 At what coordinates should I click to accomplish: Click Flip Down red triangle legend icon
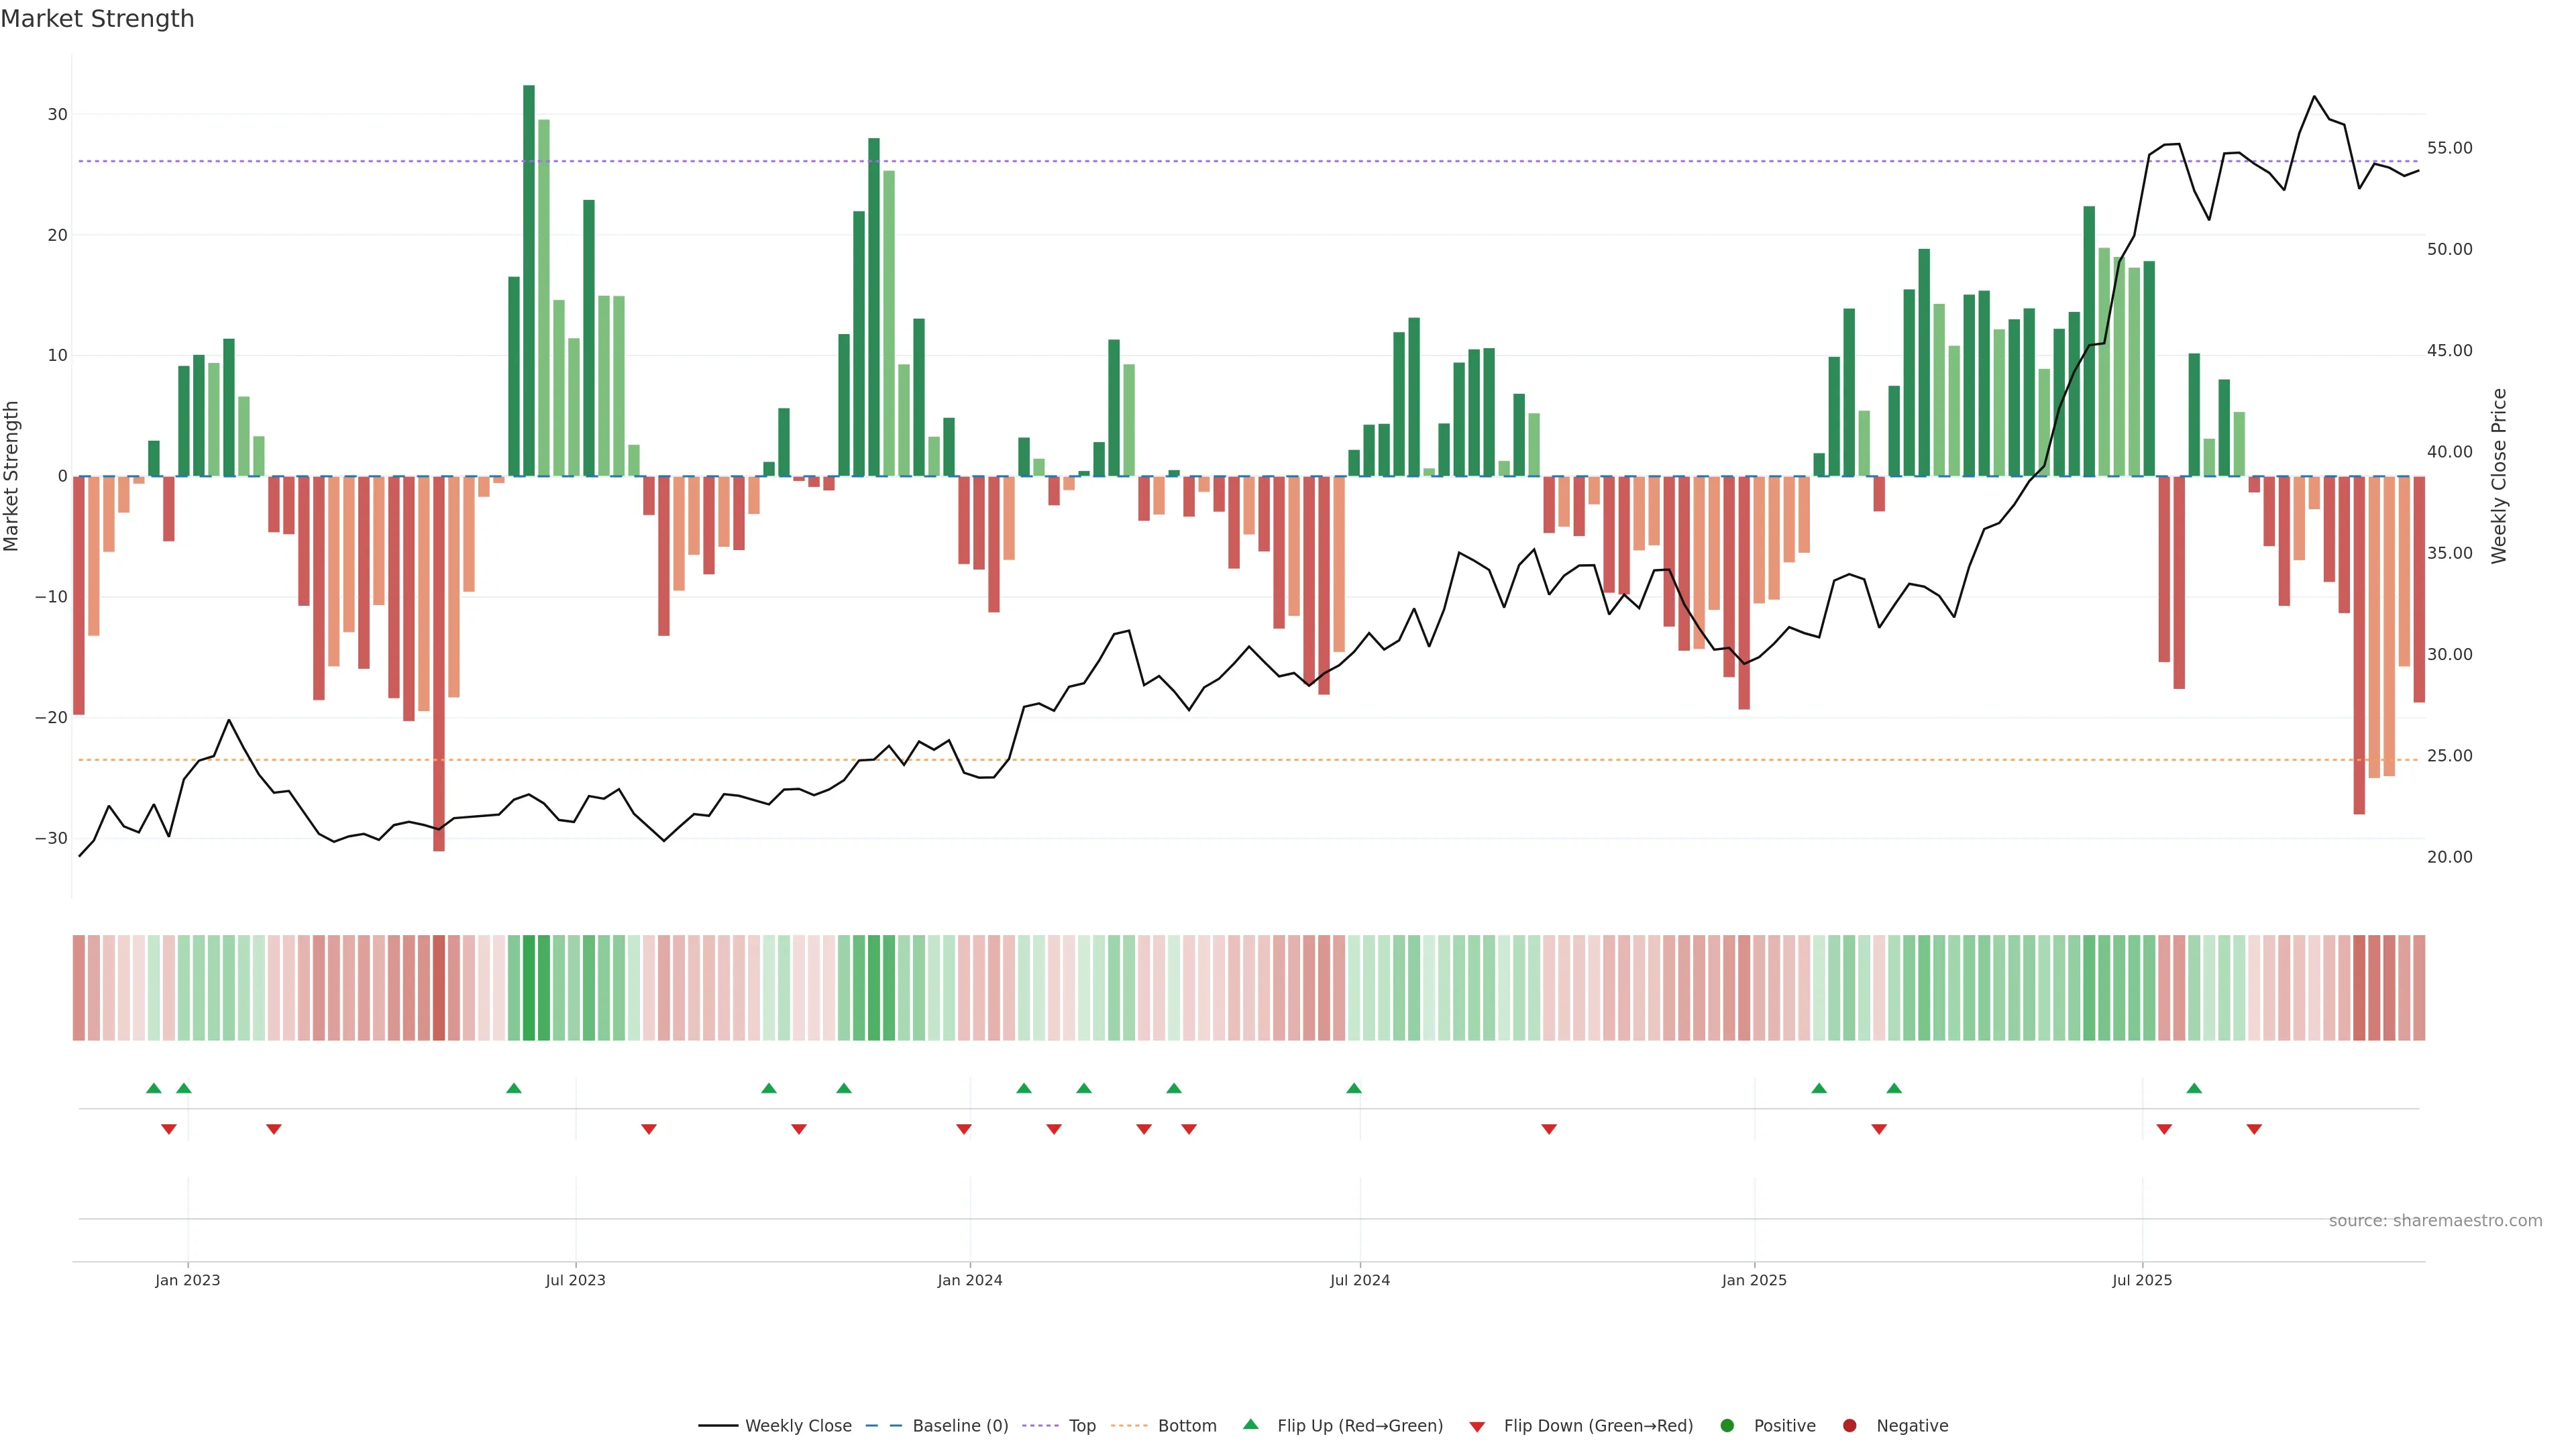pyautogui.click(x=1477, y=1426)
